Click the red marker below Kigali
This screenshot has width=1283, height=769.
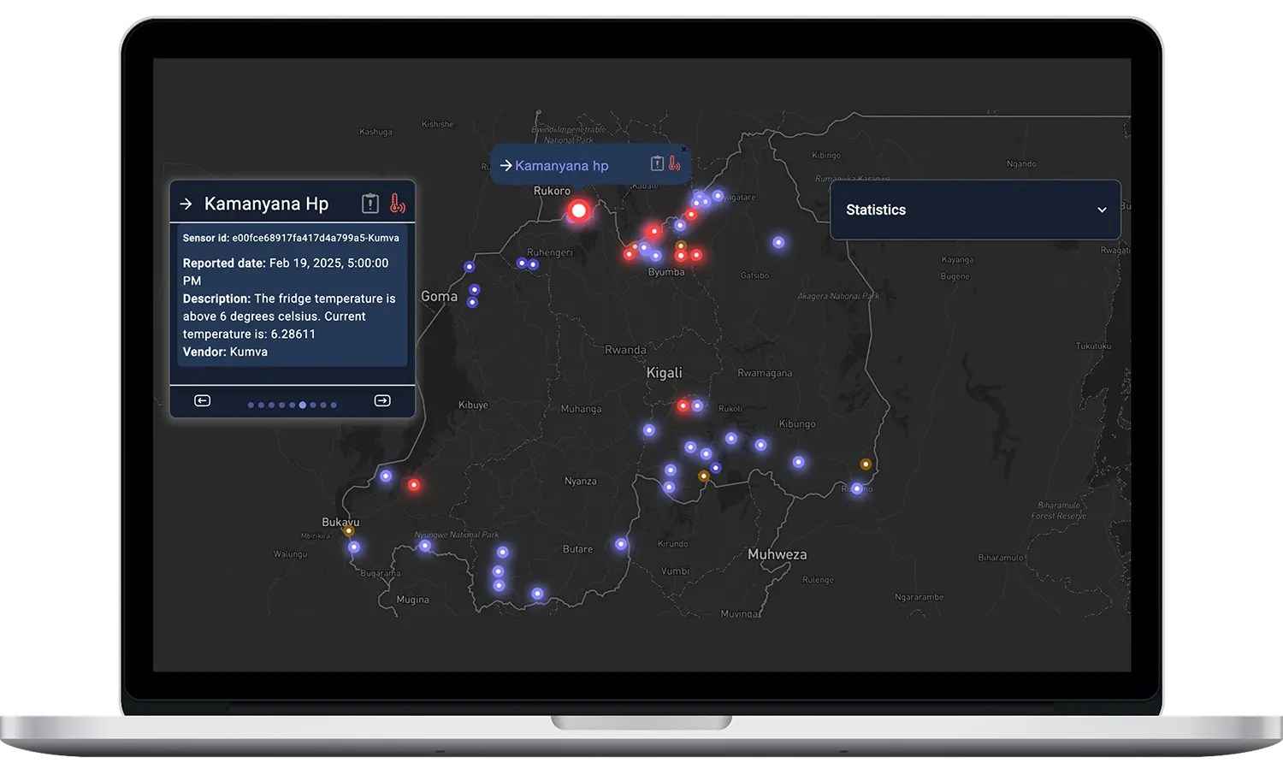[x=683, y=405]
